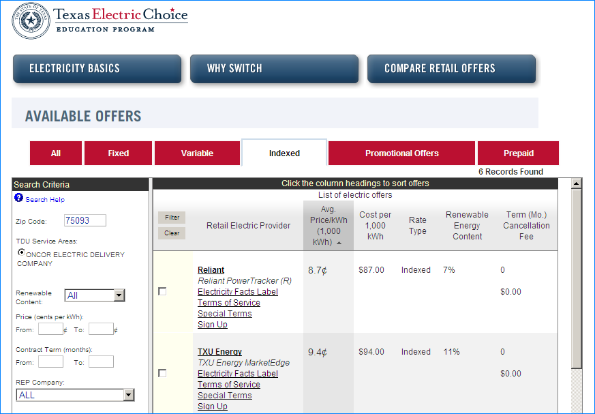This screenshot has width=595, height=414.
Task: Open Reliant's Electricity Facts Label
Action: point(238,292)
